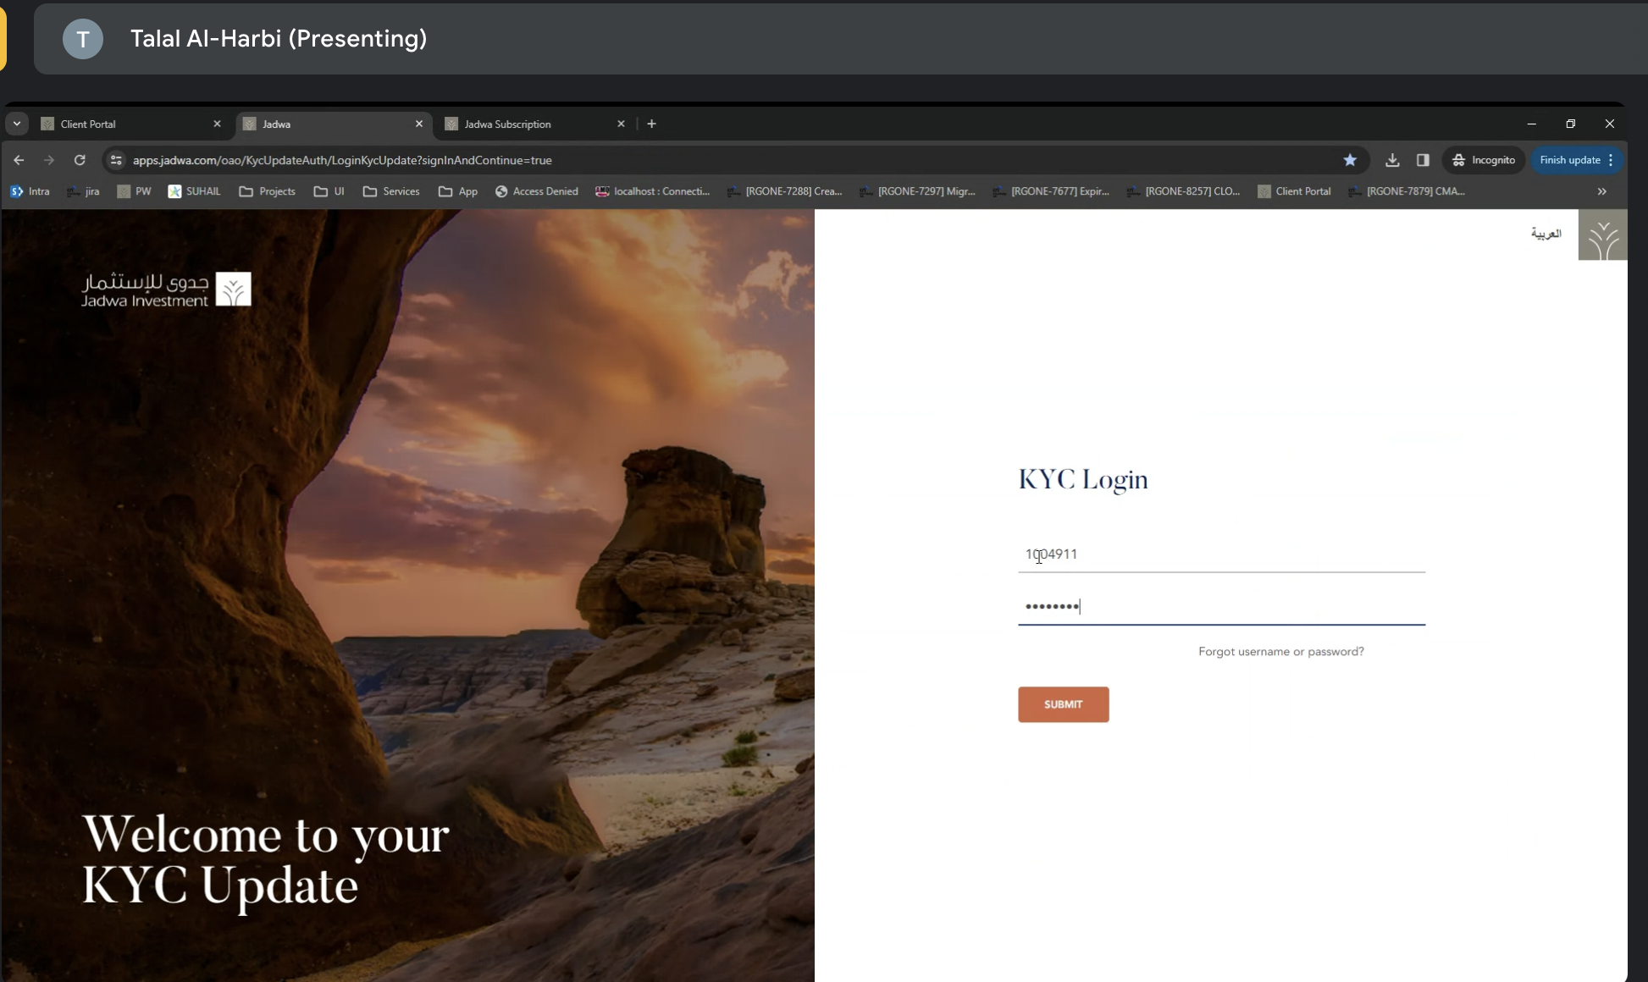The image size is (1648, 982).
Task: Switch language to Arabic
Action: coord(1546,234)
